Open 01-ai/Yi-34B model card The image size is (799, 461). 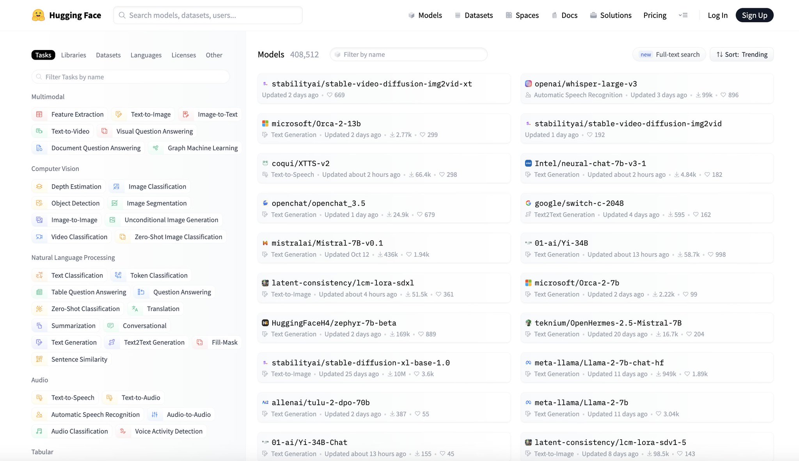[x=647, y=248]
